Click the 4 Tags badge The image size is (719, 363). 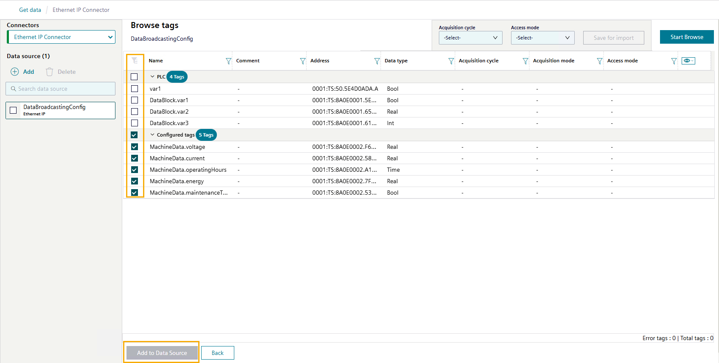[x=177, y=77]
